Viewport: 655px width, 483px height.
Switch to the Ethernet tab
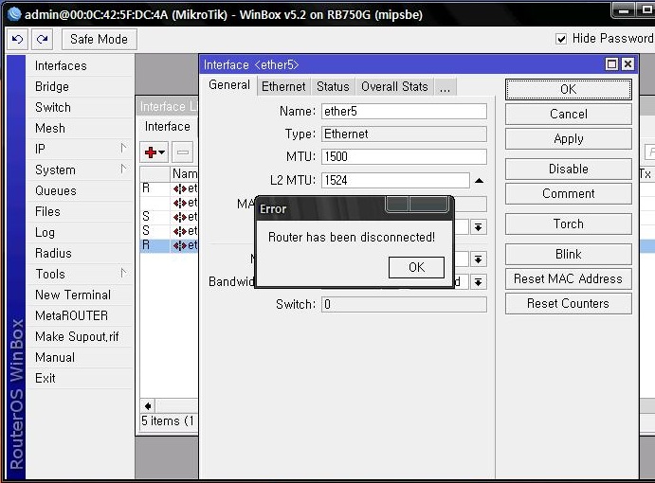point(283,86)
